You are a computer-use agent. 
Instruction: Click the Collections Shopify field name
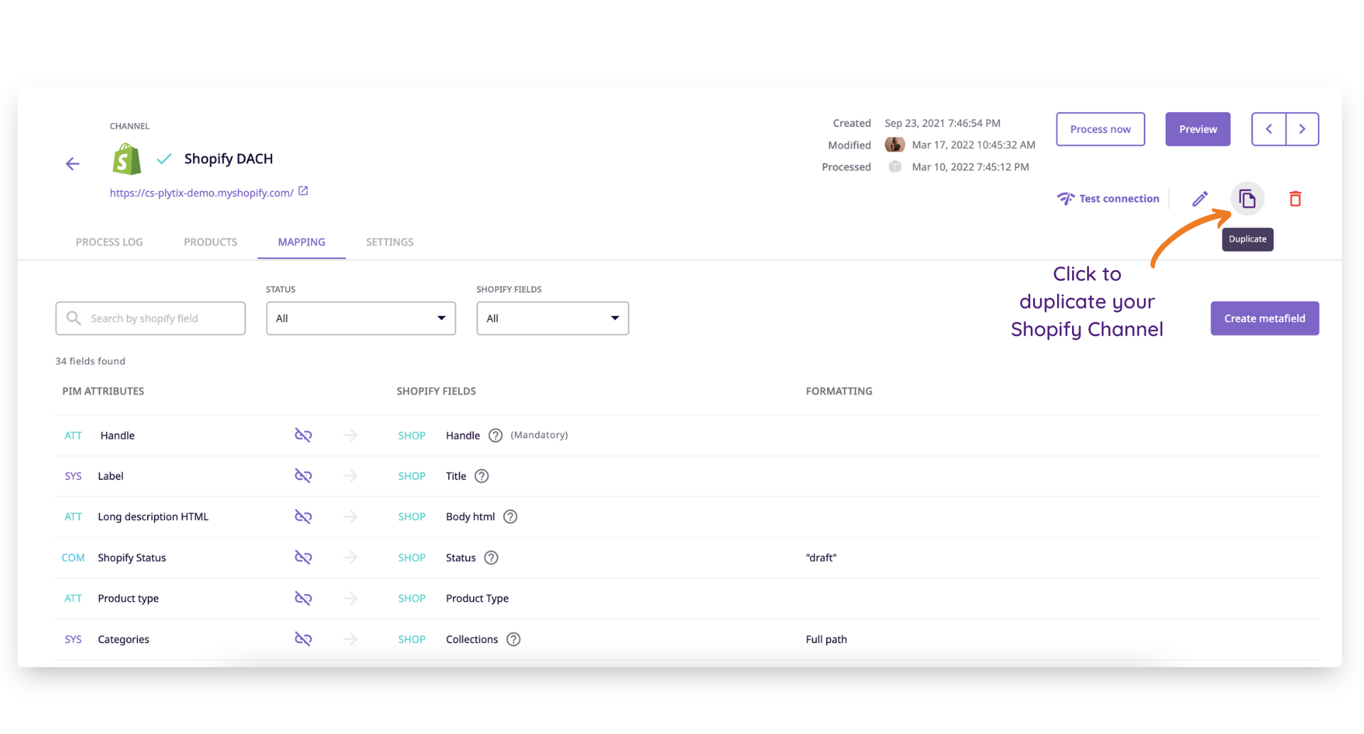(472, 639)
